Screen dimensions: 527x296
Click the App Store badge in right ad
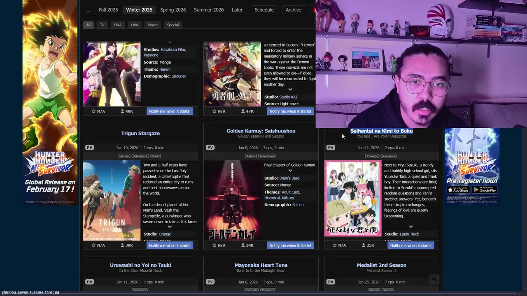tap(458, 190)
